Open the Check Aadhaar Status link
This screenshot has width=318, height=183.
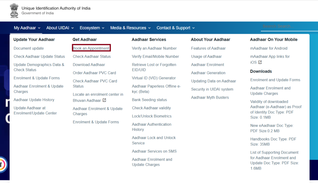click(92, 56)
